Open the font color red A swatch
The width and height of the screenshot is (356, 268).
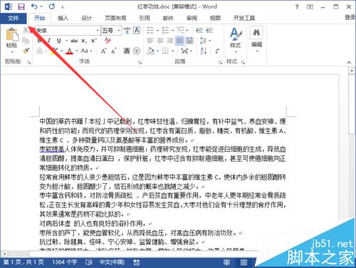tap(70, 51)
